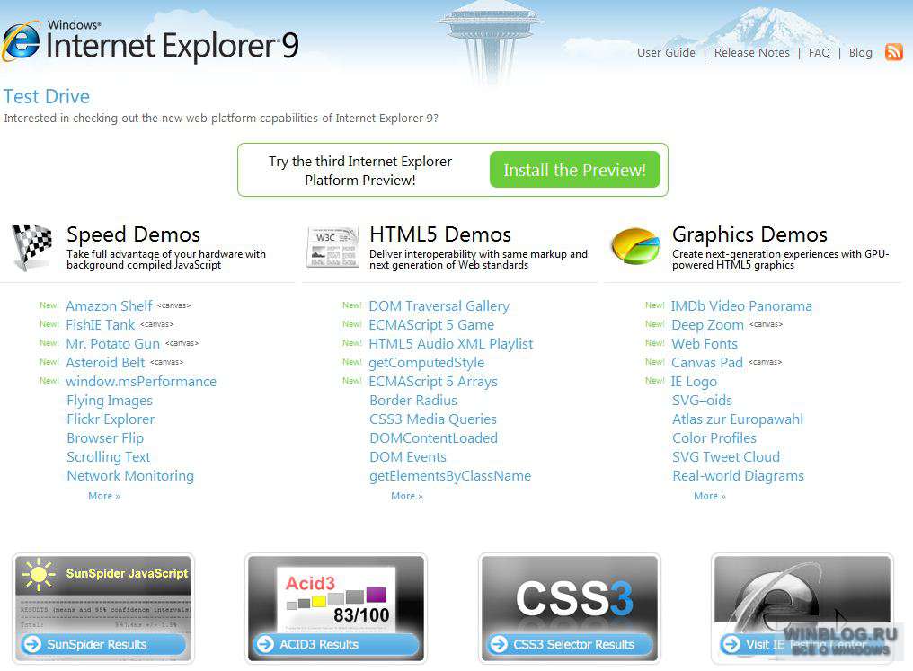Click the checkered flag Speed Demos icon
Screen dimensions: 913x671
[32, 247]
